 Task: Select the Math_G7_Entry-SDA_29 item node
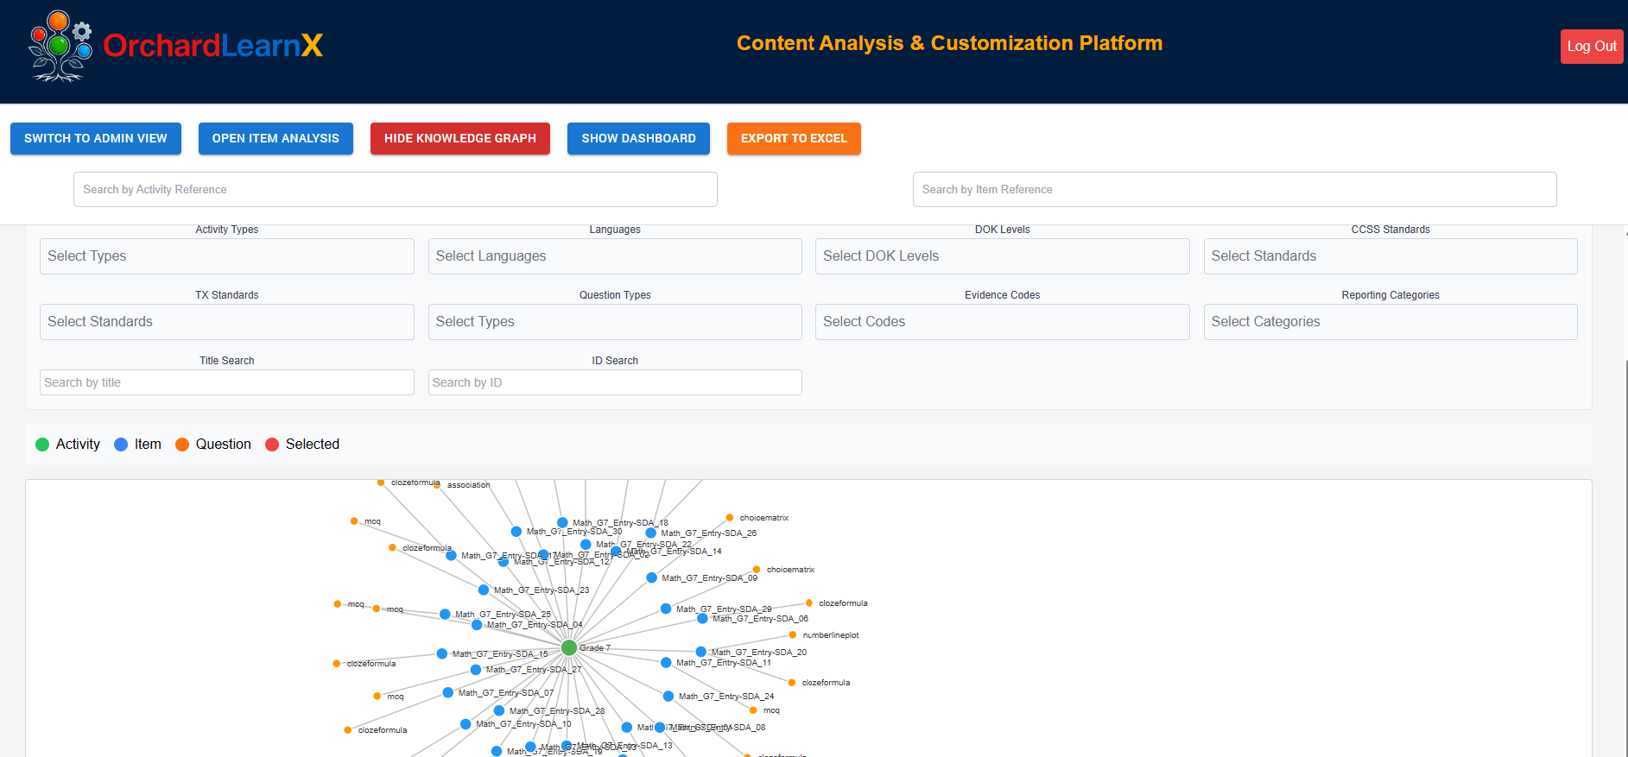coord(666,609)
